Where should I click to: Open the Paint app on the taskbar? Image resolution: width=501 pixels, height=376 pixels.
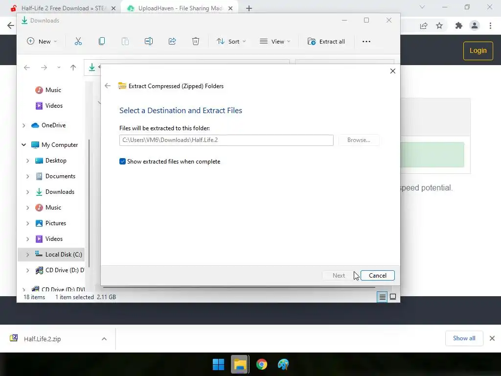tap(283, 364)
